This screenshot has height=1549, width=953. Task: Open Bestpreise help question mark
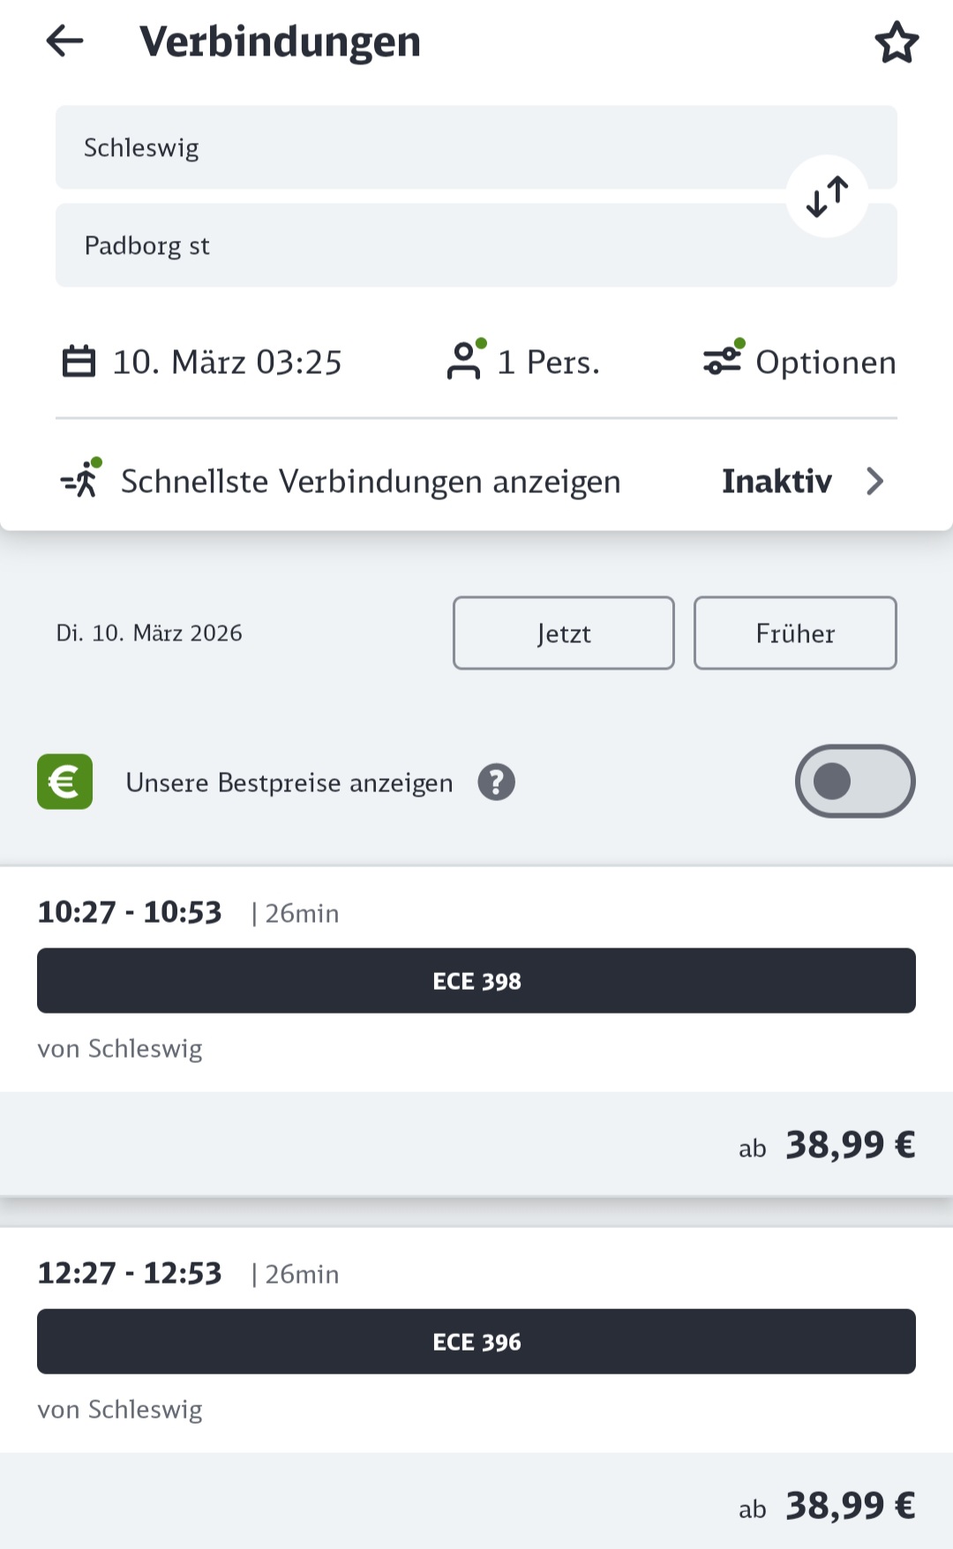[497, 782]
